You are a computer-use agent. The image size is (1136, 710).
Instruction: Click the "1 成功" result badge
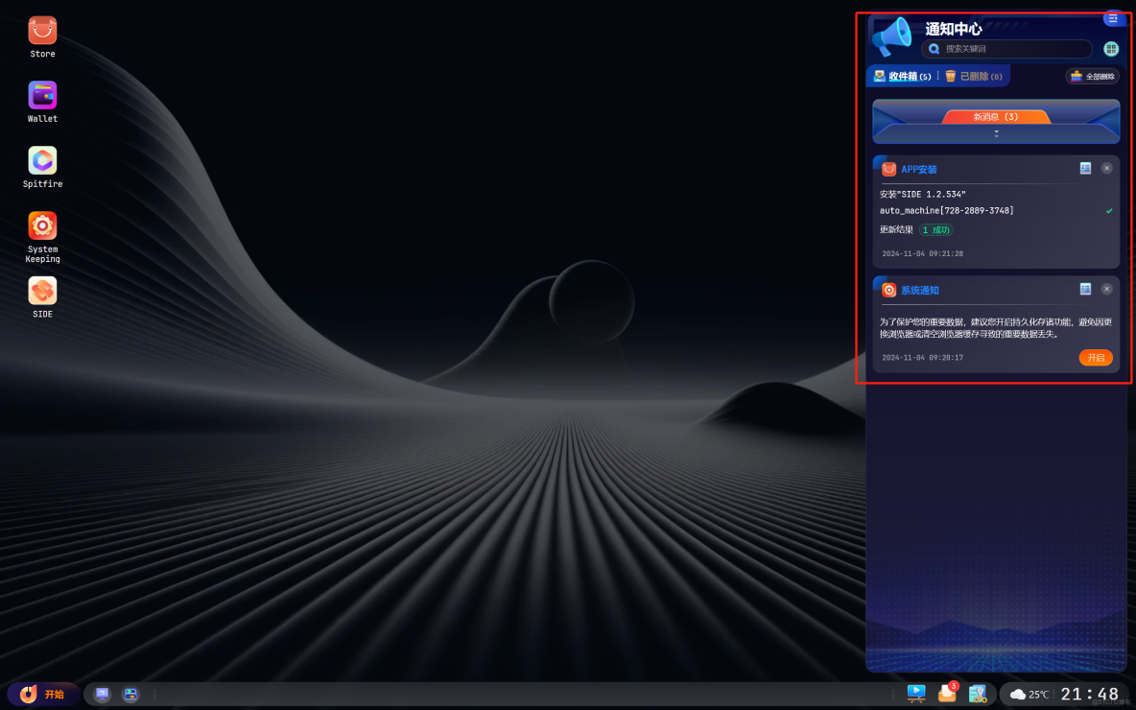[936, 229]
